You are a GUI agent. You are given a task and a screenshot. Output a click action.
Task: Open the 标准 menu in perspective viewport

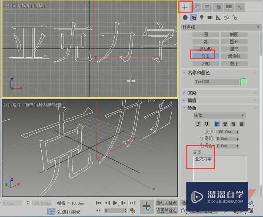click(30, 105)
